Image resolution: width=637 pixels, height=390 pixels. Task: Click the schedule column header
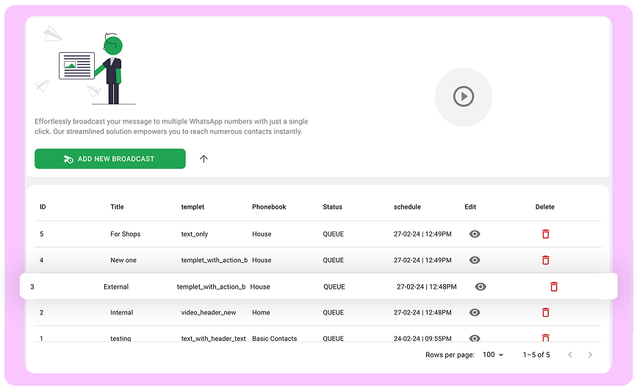coord(407,207)
